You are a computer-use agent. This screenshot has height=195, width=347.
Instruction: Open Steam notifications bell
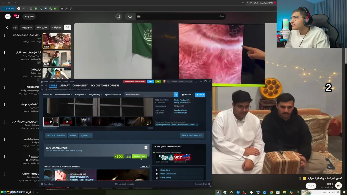158,82
